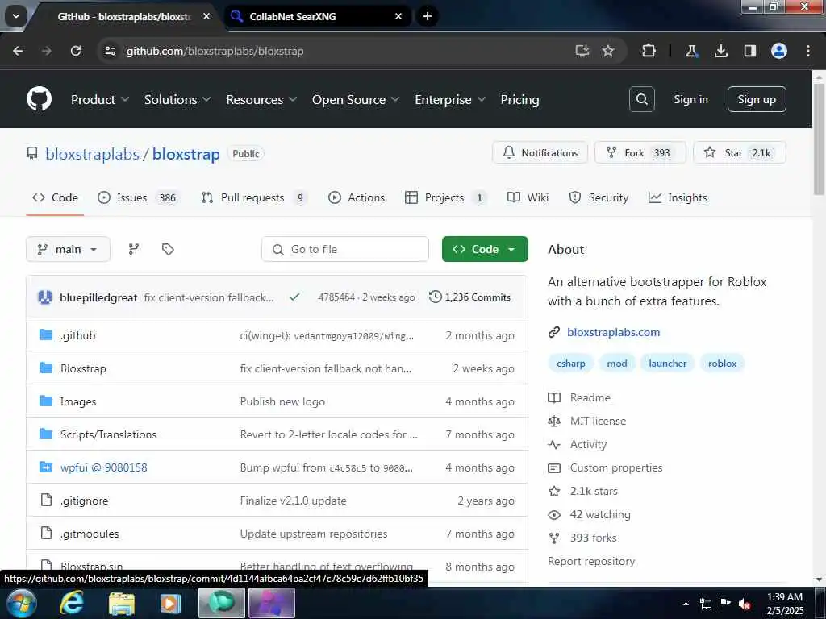Open the Scripts/Translations folder

click(109, 434)
